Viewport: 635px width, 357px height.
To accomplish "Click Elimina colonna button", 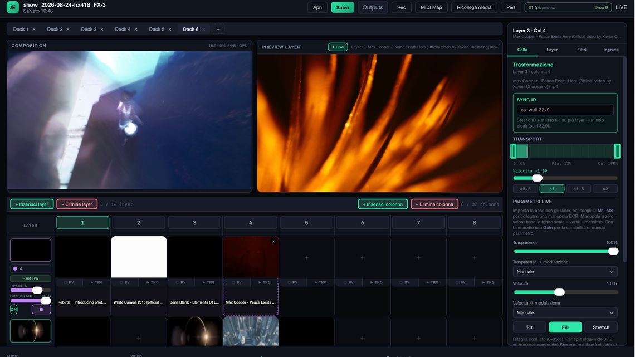I will tap(434, 204).
